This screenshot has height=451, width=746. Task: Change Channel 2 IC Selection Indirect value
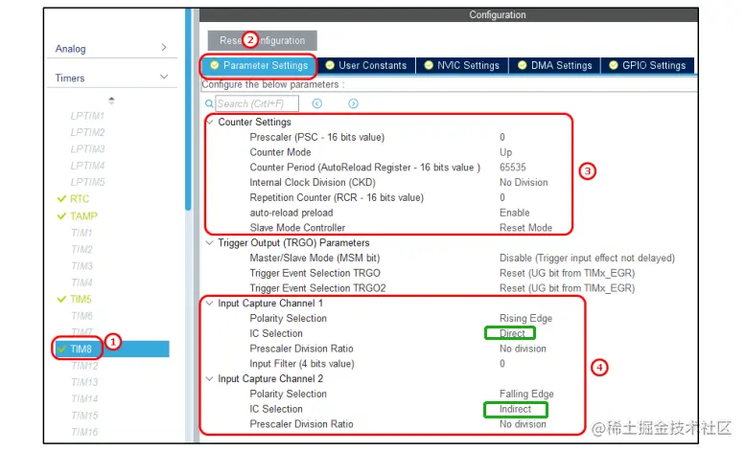[515, 409]
